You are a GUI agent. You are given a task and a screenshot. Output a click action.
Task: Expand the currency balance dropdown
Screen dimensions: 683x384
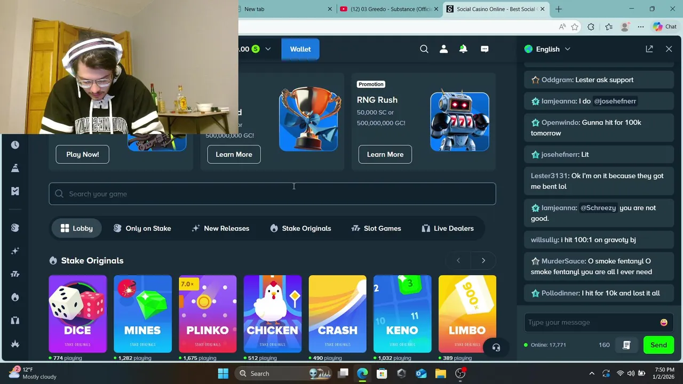click(x=268, y=49)
